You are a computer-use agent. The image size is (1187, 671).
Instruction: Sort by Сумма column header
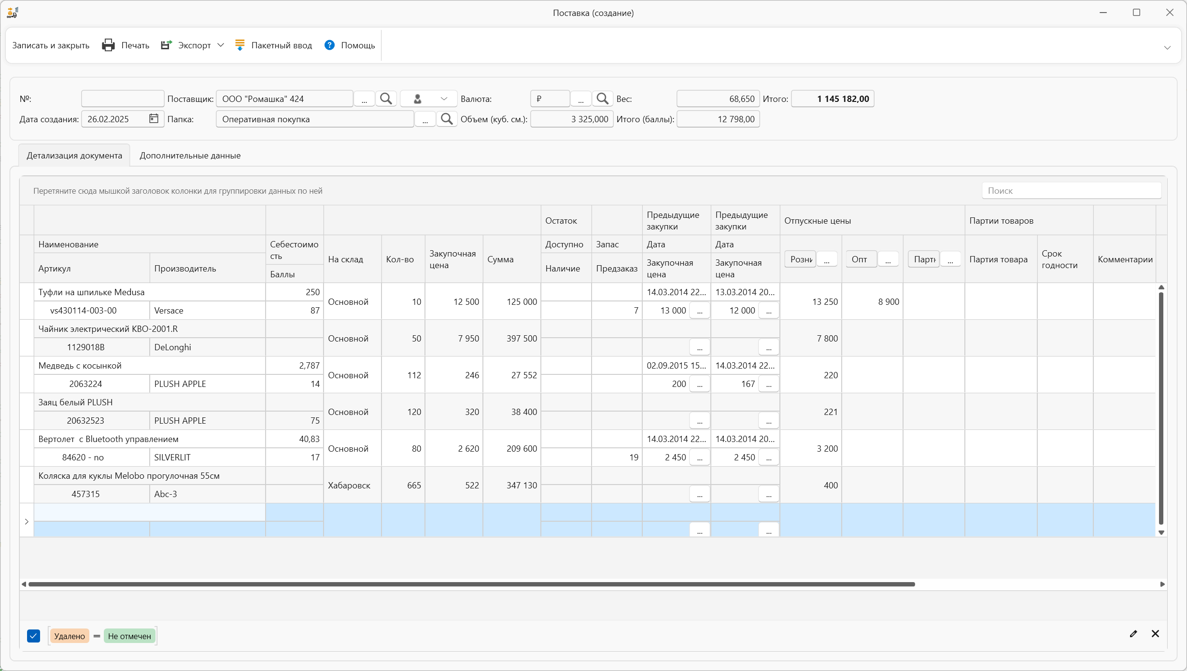click(512, 259)
